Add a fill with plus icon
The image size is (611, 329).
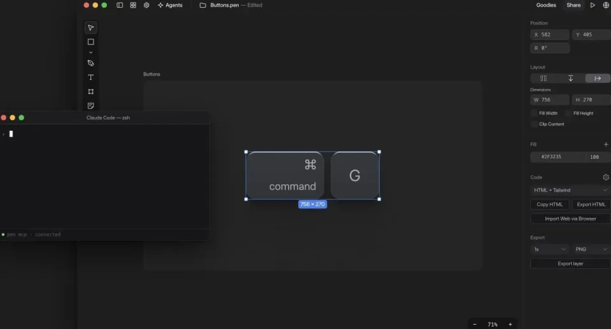606,144
